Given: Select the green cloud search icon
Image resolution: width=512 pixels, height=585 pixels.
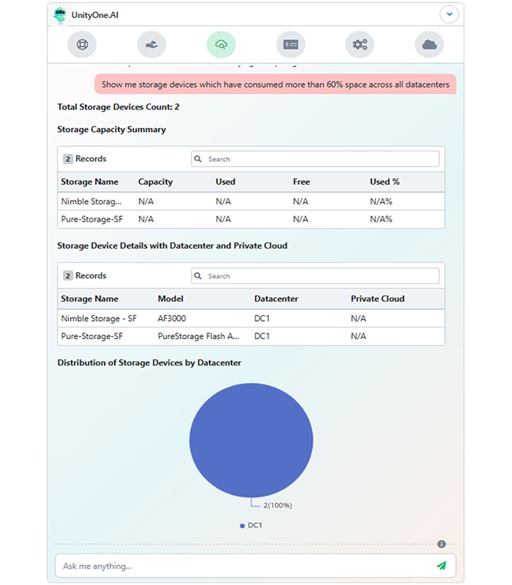Looking at the screenshot, I should click(221, 45).
